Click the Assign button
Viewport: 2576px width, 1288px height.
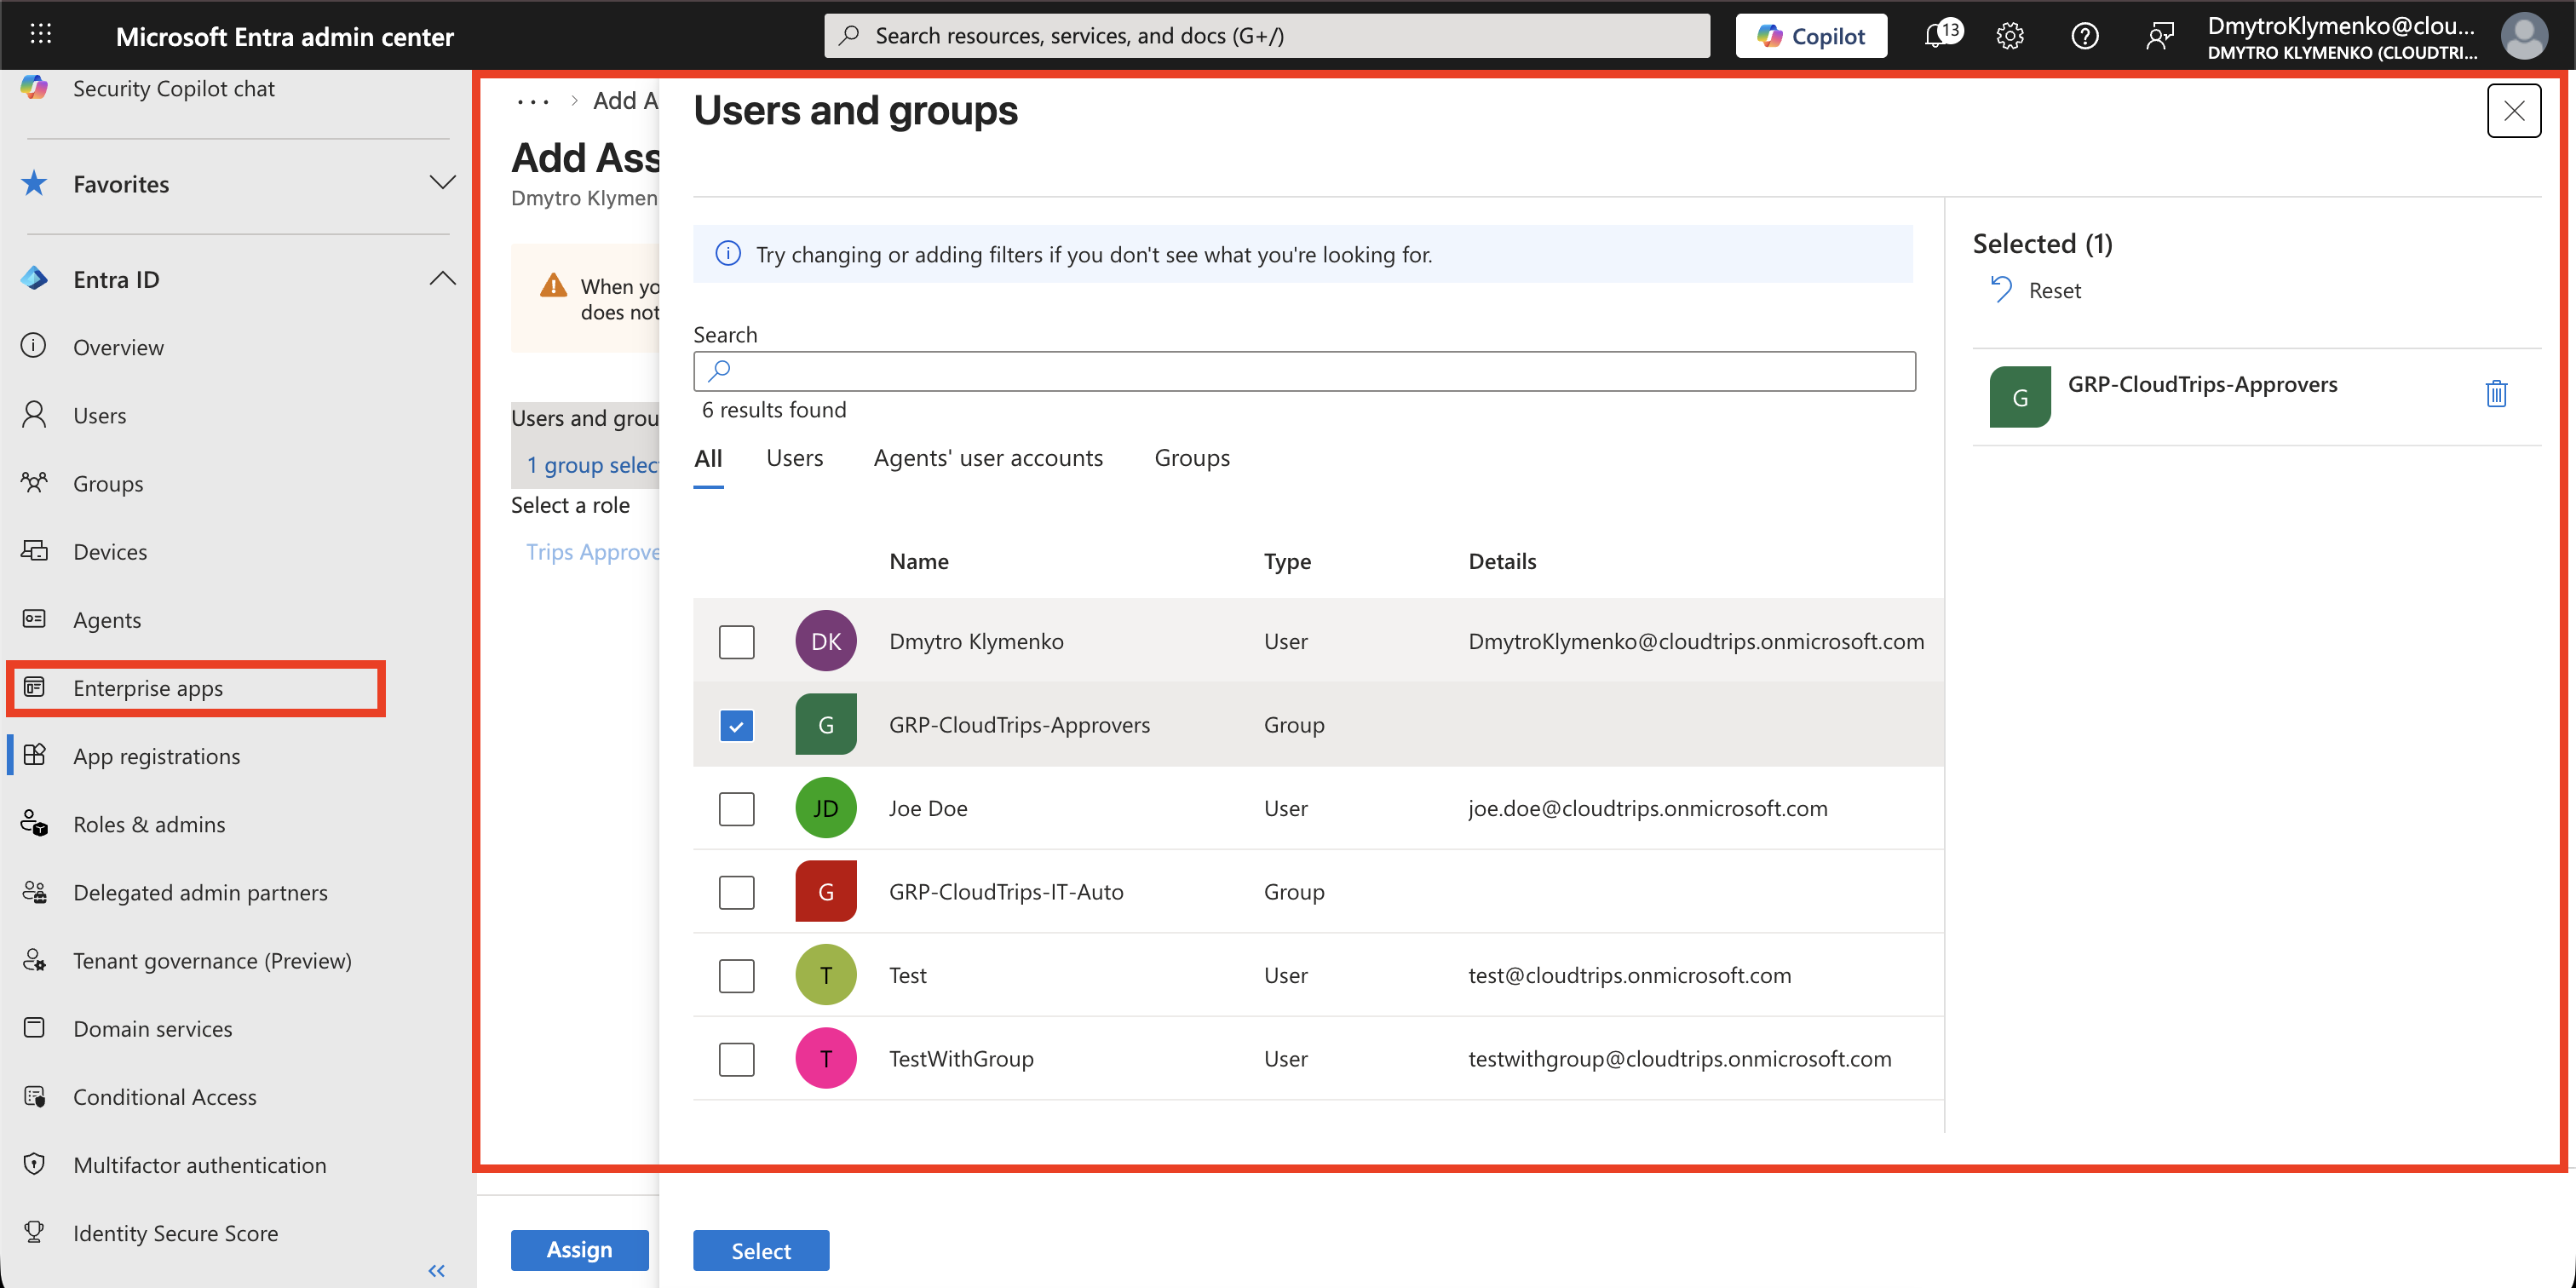[x=579, y=1249]
